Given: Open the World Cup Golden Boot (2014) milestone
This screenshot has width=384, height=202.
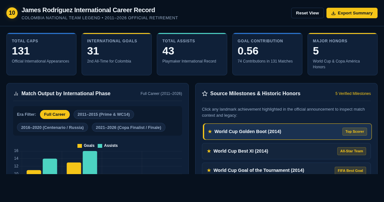Looking at the screenshot, I should point(287,131).
